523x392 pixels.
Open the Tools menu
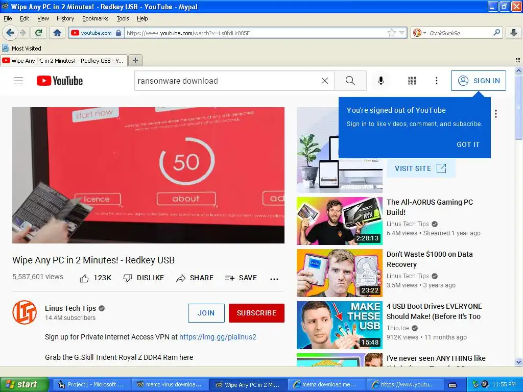pos(123,19)
